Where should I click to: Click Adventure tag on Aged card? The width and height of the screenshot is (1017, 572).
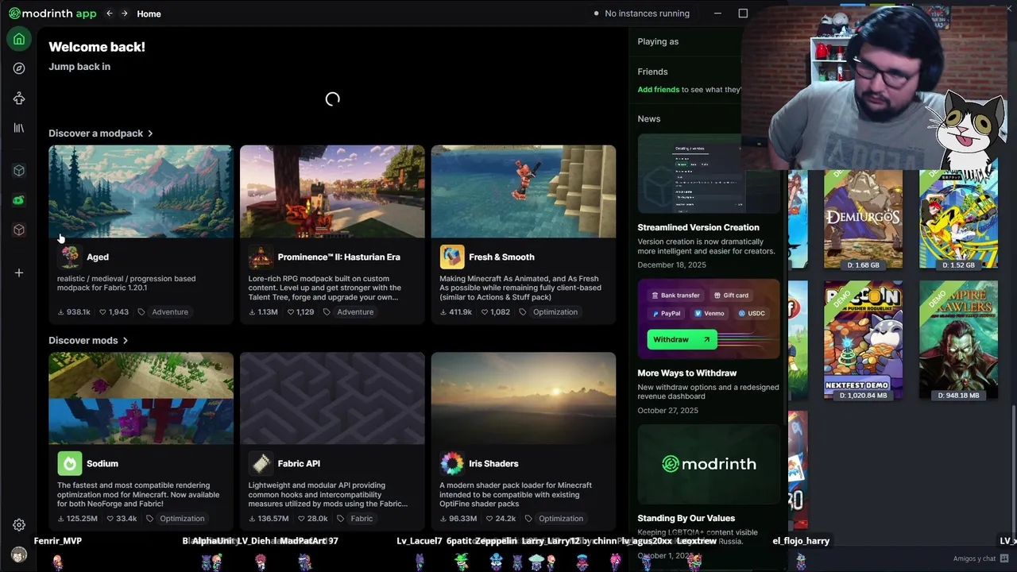click(170, 312)
